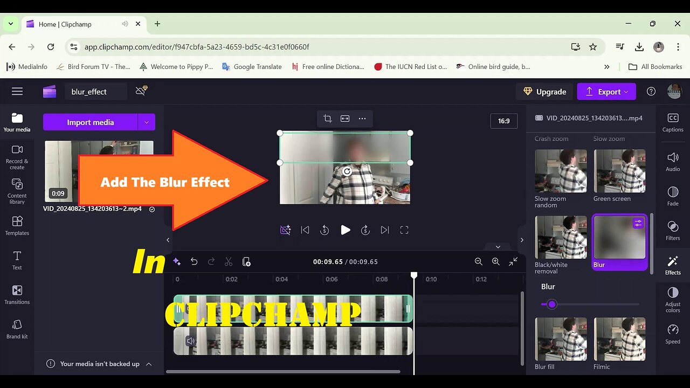The height and width of the screenshot is (388, 690).
Task: Open the Effects panel
Action: (x=673, y=265)
